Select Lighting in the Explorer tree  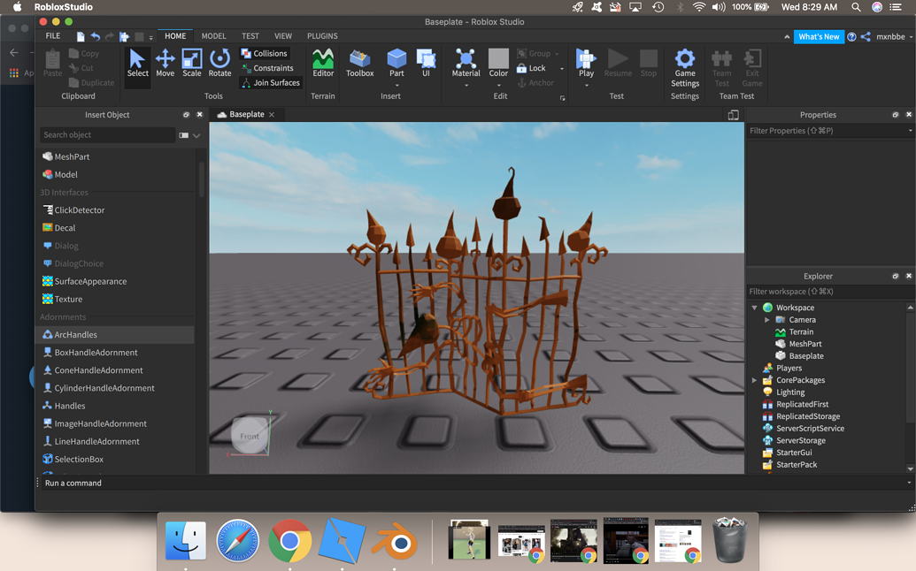789,392
